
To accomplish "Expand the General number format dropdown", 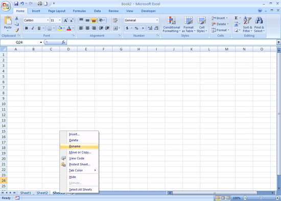I will 157,20.
